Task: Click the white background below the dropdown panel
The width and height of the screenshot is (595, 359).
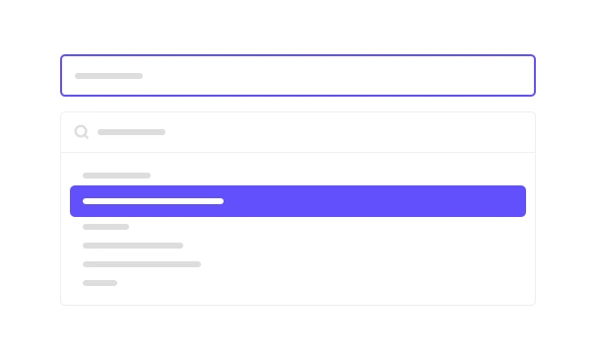Action: point(297,332)
